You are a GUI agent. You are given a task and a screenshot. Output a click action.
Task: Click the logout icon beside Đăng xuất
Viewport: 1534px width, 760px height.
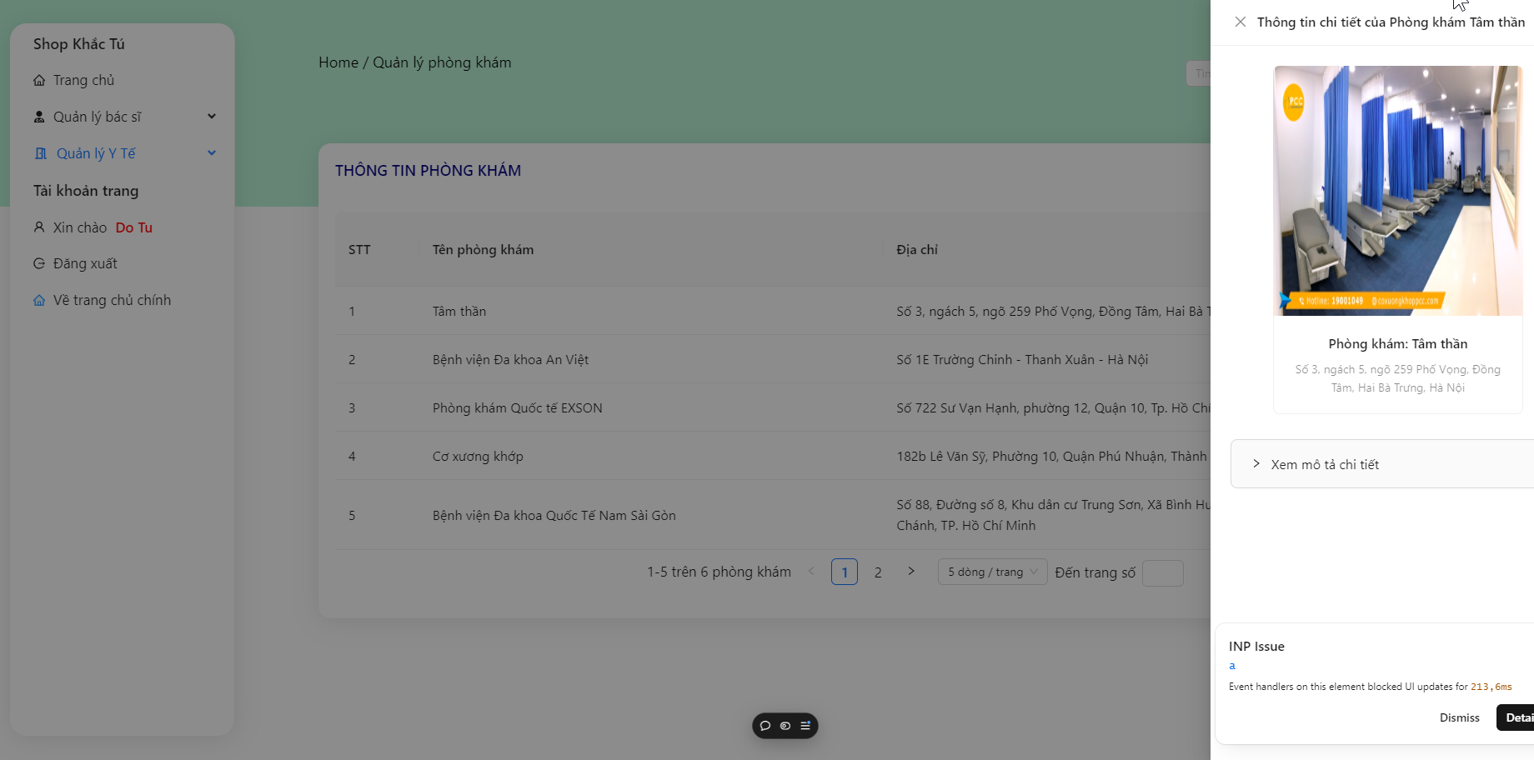coord(39,263)
